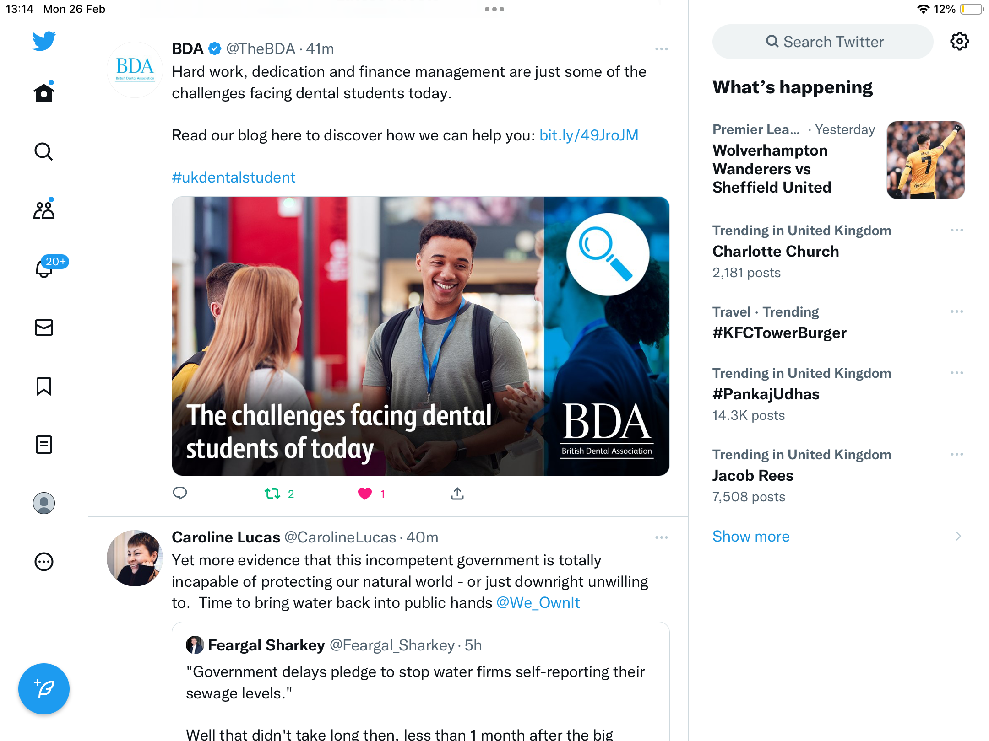Image resolution: width=989 pixels, height=741 pixels.
Task: Click Show more trends
Action: [x=751, y=536]
